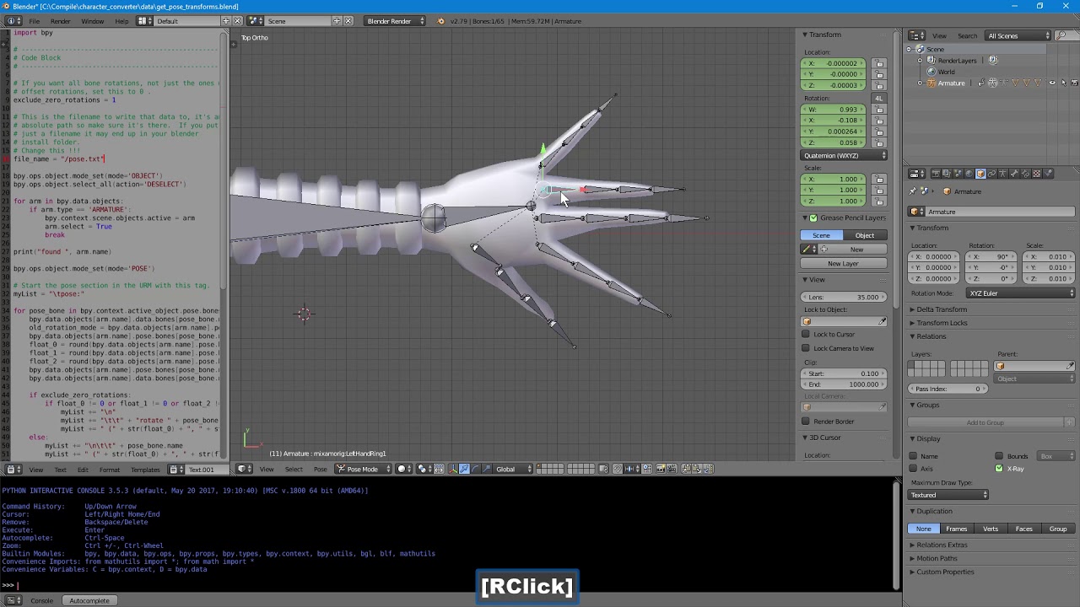The height and width of the screenshot is (607, 1080).
Task: Select the rotate manipulator arc icon
Action: pos(475,469)
